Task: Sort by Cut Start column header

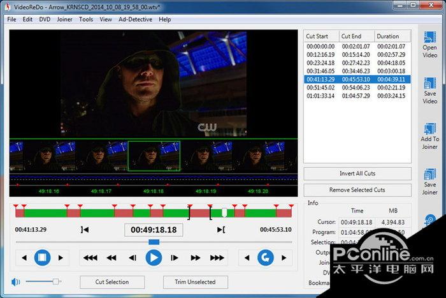Action: pos(321,36)
